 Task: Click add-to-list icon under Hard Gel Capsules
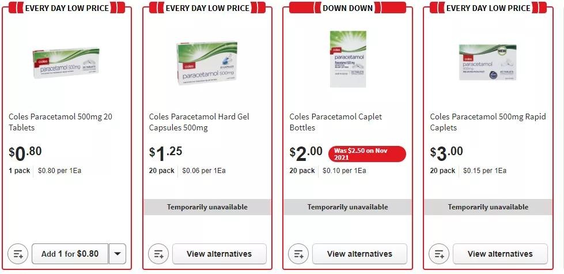point(158,254)
